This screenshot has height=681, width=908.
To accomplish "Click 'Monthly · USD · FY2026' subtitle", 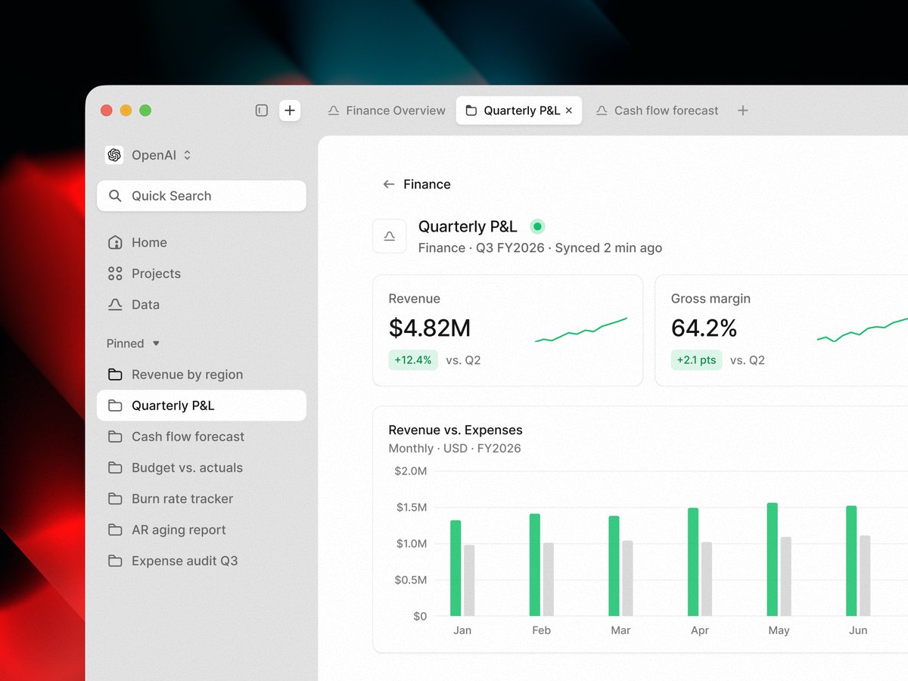I will click(x=455, y=449).
